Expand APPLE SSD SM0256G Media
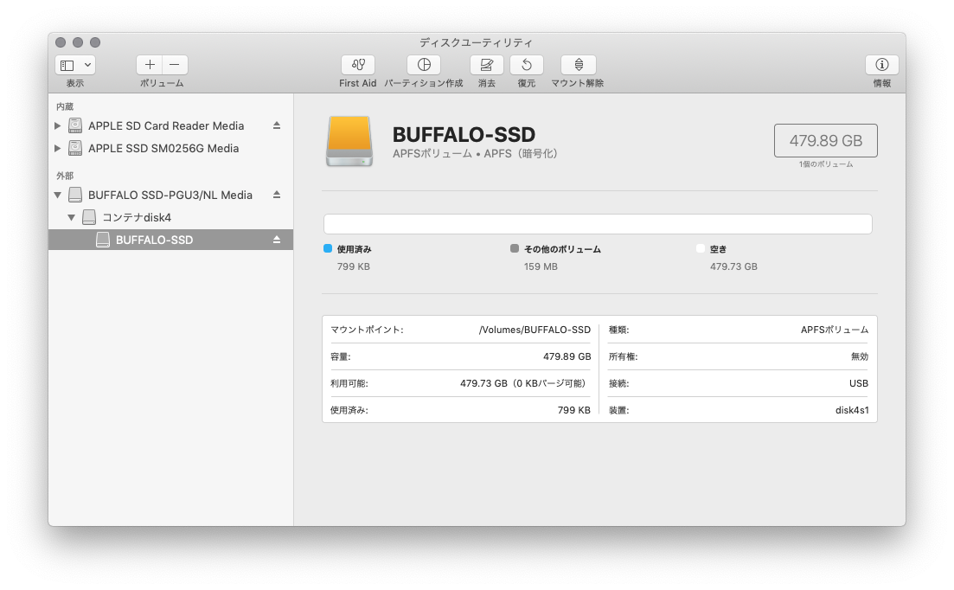Viewport: 954px width, 590px height. (57, 149)
